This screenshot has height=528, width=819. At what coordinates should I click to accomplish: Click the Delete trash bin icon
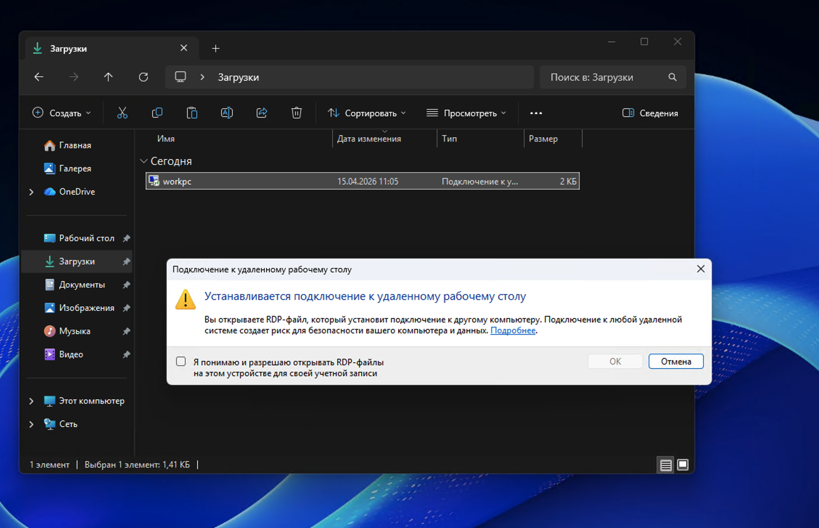pyautogui.click(x=296, y=113)
